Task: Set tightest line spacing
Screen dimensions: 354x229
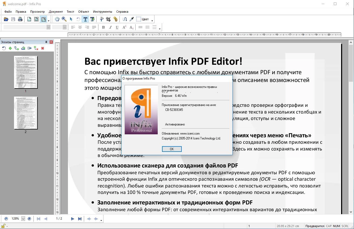Action: coord(140,27)
